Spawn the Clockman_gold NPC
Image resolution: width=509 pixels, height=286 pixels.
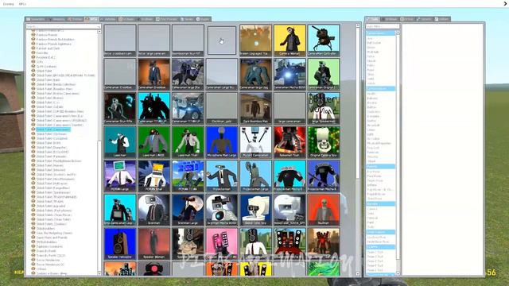click(222, 108)
